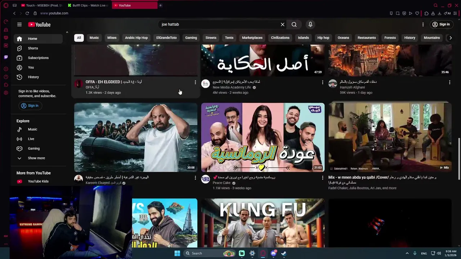Viewport: 461px width, 259px height.
Task: Go to the YouTube logo home link
Action: click(39, 24)
